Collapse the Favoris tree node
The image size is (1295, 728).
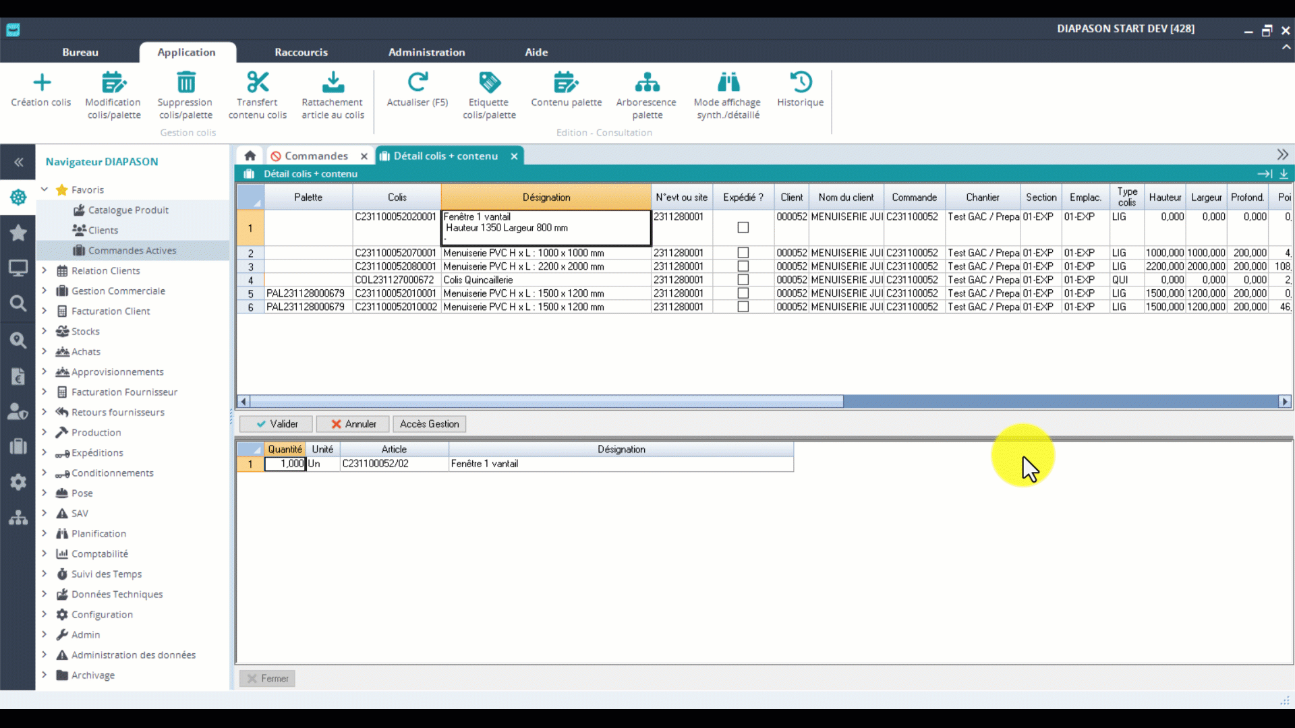tap(45, 189)
